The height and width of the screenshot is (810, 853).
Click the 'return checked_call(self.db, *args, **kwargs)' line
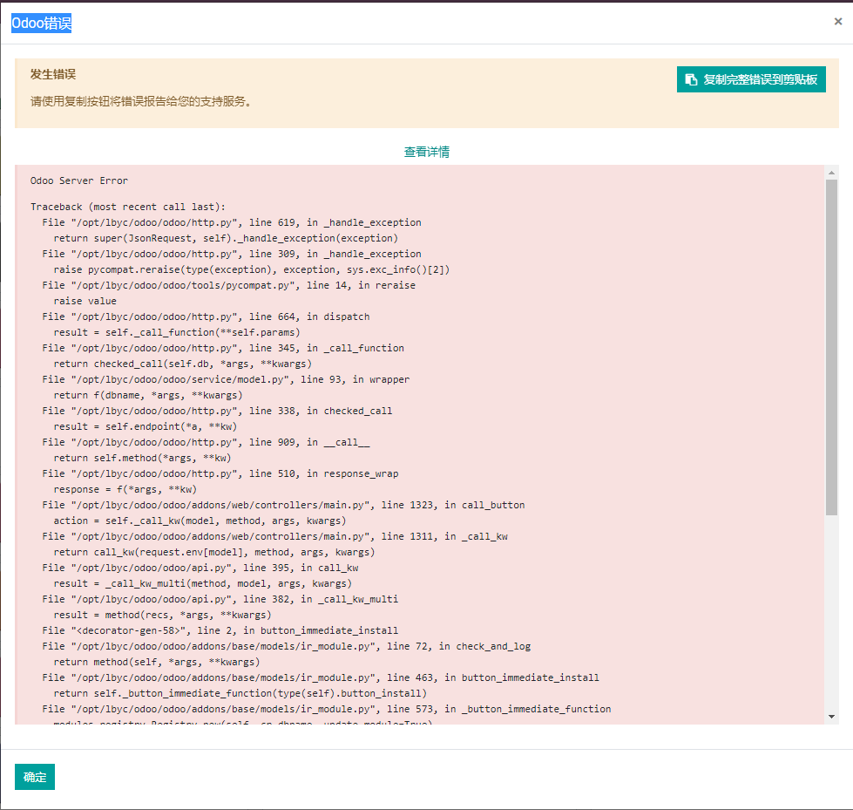pos(183,364)
